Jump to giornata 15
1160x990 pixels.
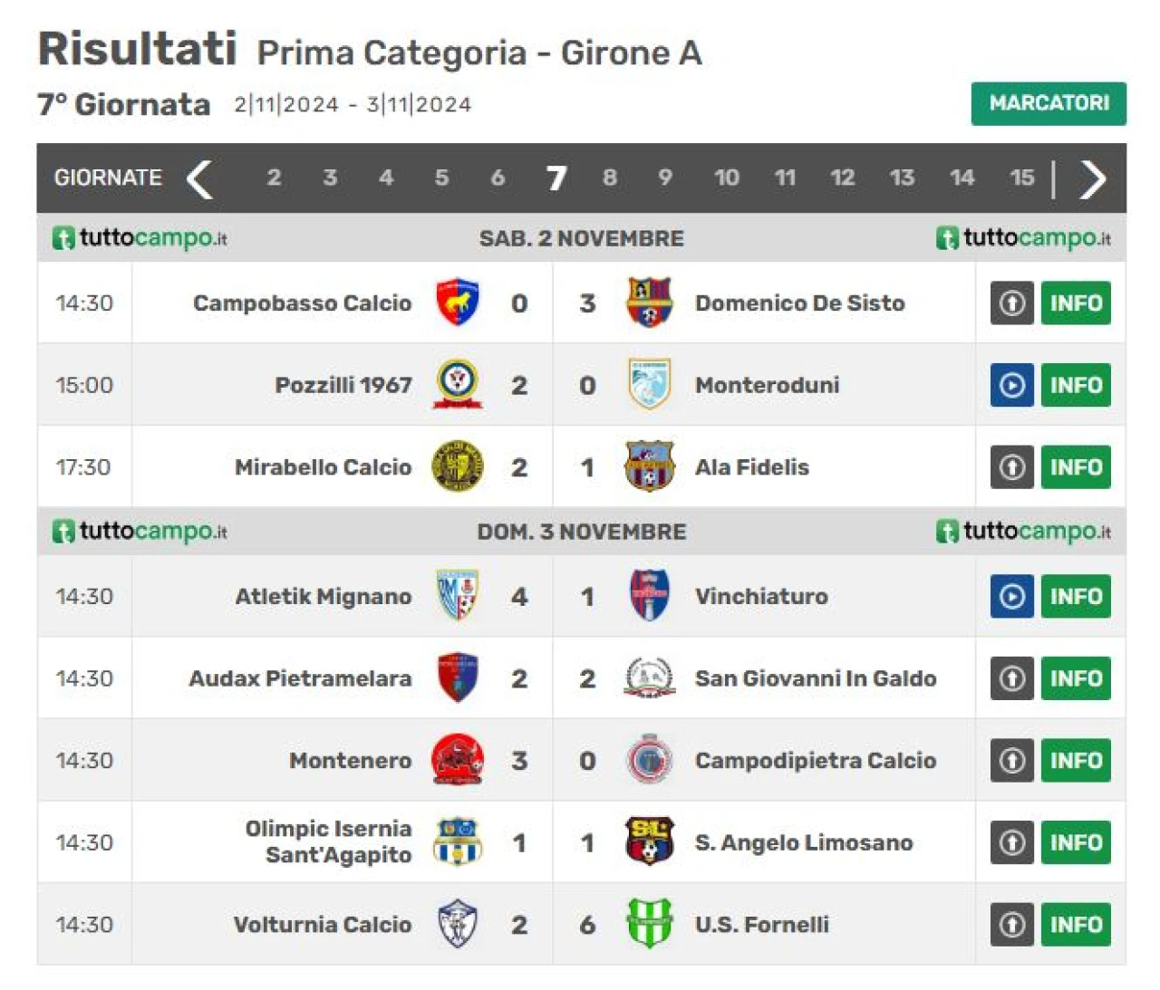(x=1021, y=178)
